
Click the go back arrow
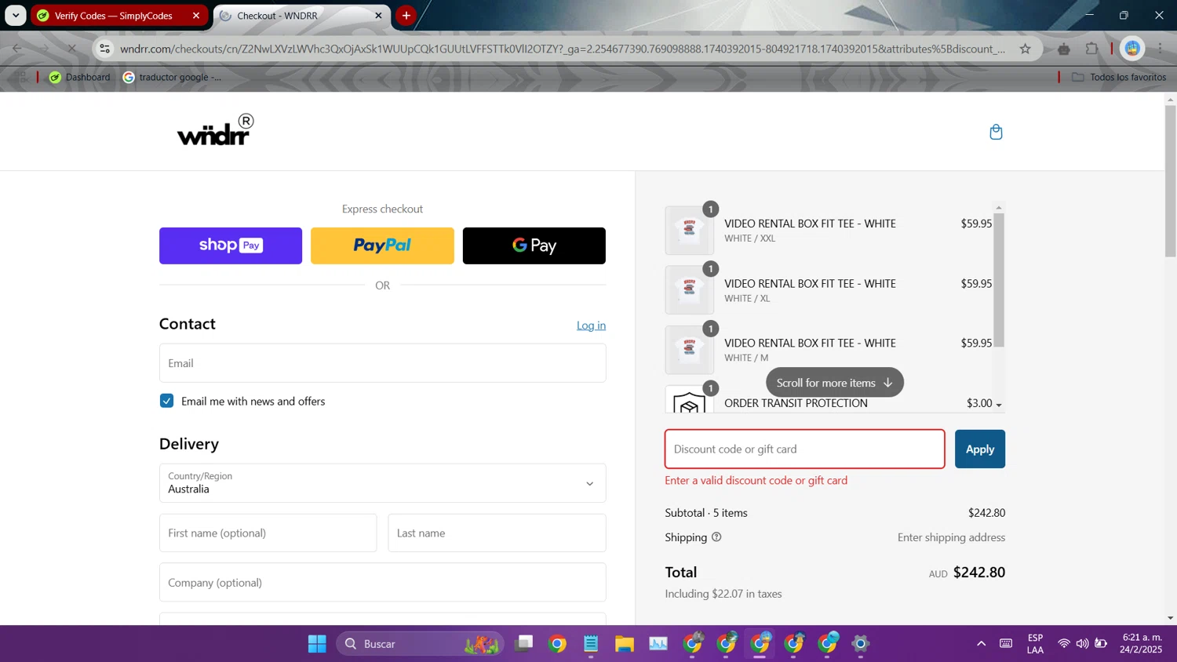point(17,49)
